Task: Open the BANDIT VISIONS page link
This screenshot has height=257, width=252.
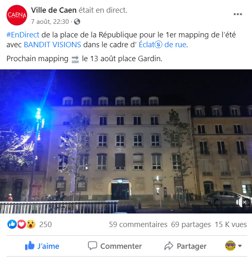Action: click(x=52, y=45)
